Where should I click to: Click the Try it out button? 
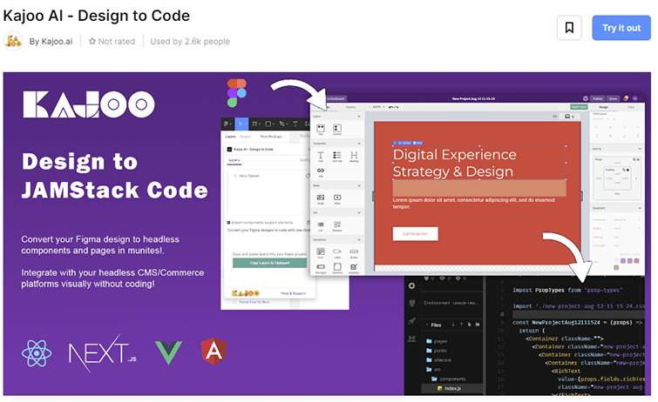621,28
